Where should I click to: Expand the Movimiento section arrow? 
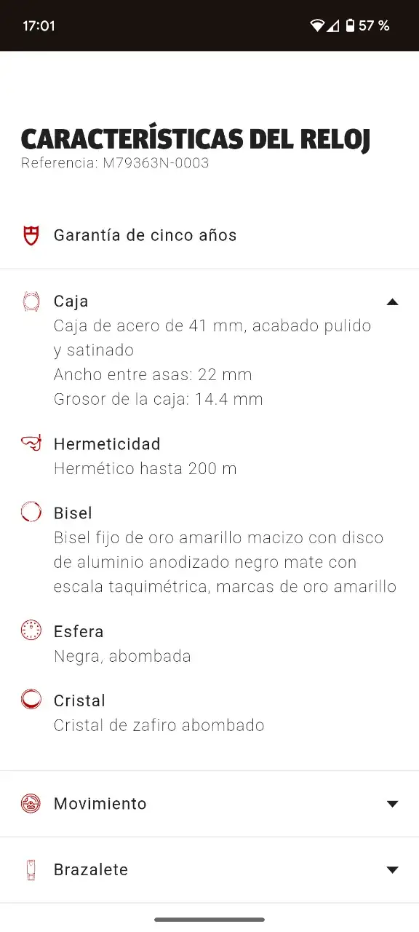click(393, 804)
